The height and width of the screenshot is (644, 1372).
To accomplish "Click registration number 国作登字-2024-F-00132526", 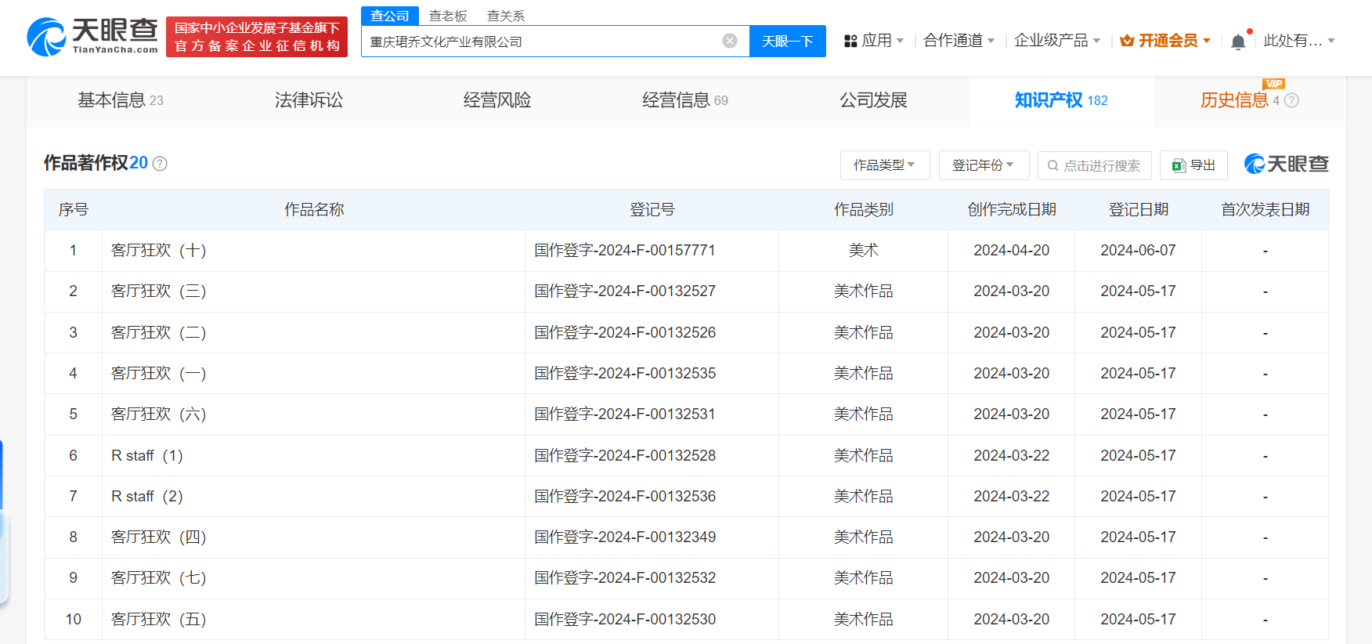I will [x=625, y=332].
